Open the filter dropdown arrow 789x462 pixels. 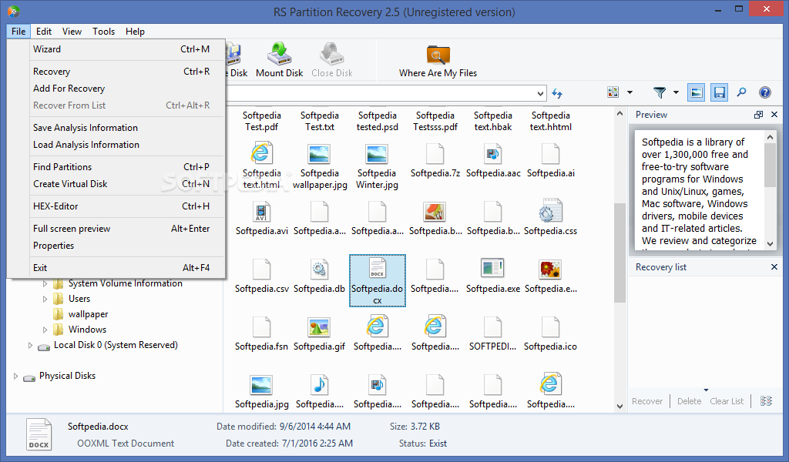[x=676, y=92]
